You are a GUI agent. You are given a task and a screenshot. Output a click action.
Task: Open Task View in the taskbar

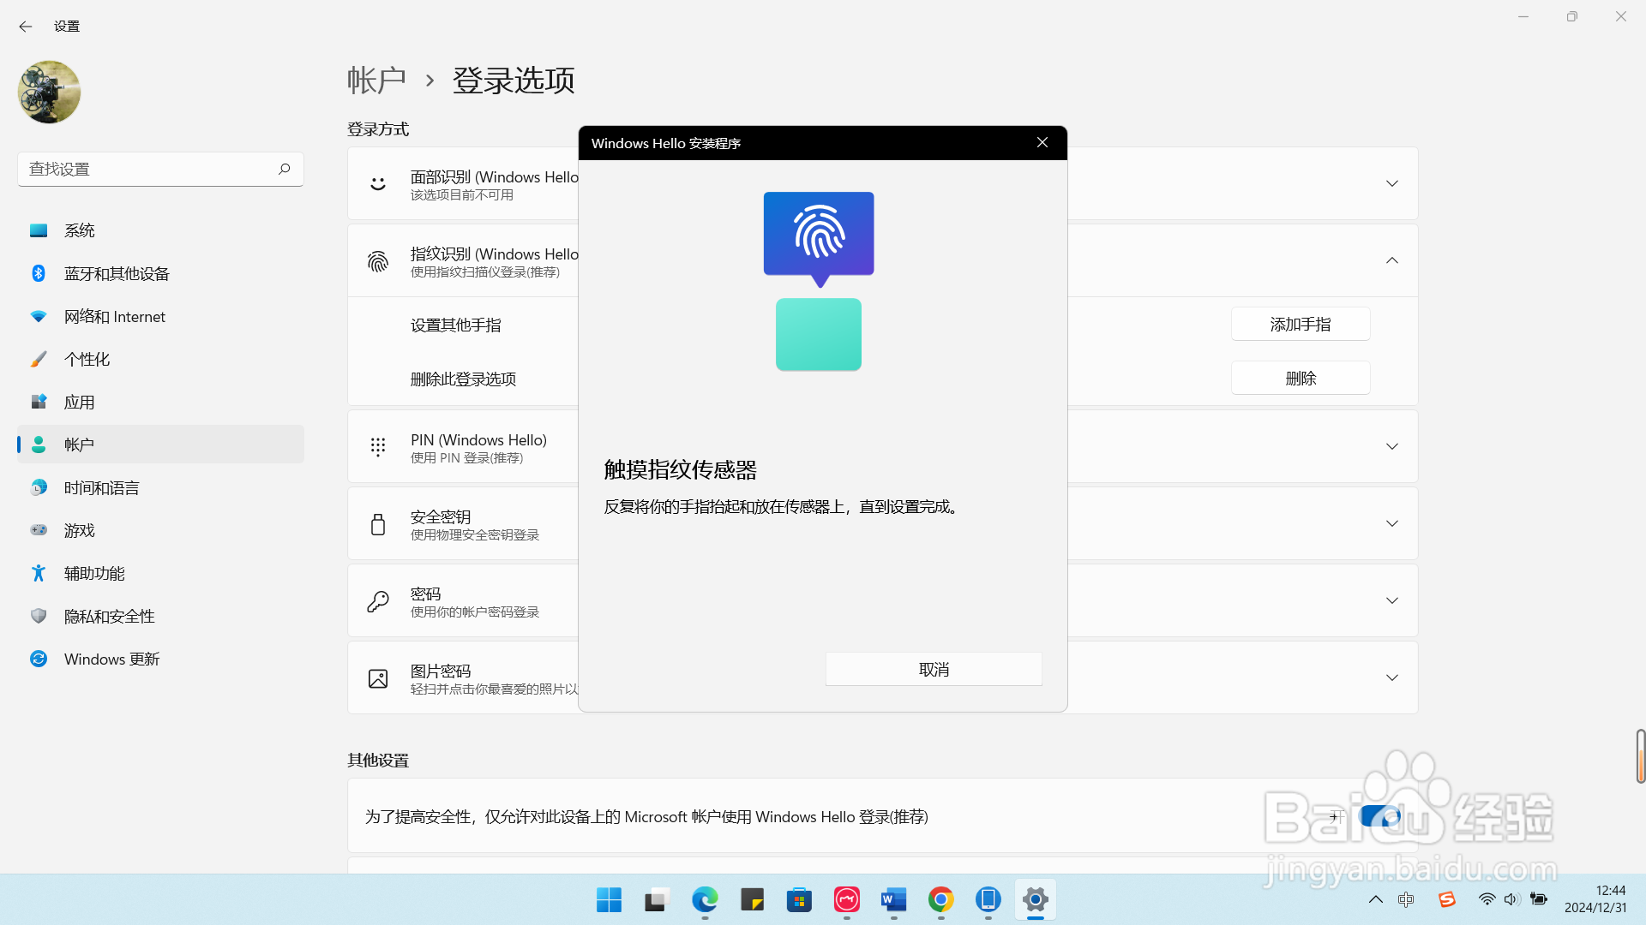click(x=657, y=900)
